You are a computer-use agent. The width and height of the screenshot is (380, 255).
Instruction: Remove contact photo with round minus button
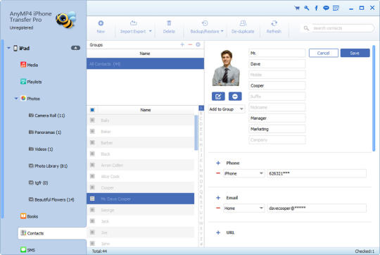coord(235,97)
